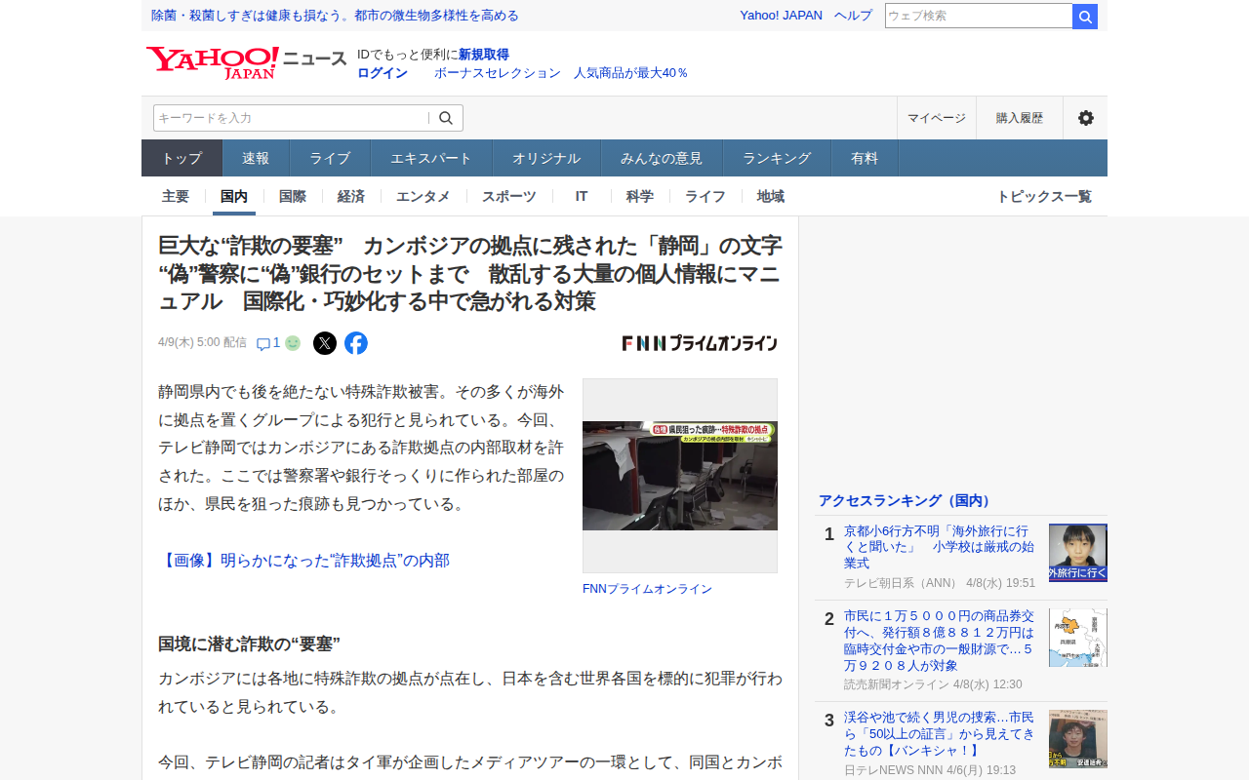Select the 経済 category
The width and height of the screenshot is (1249, 780).
[x=351, y=196]
